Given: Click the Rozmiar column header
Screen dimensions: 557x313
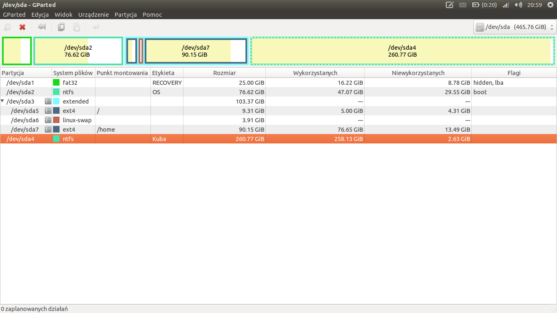Looking at the screenshot, I should (x=224, y=73).
